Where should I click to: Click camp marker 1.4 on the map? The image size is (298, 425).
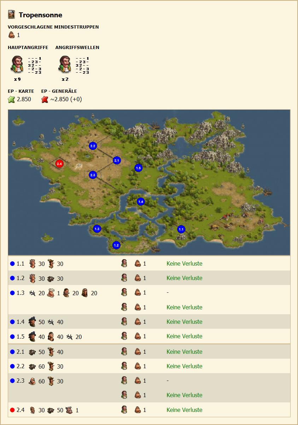tap(141, 201)
